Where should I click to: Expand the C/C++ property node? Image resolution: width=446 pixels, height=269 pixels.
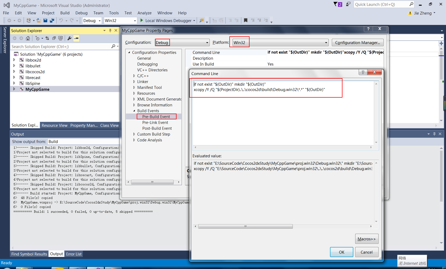pos(134,76)
